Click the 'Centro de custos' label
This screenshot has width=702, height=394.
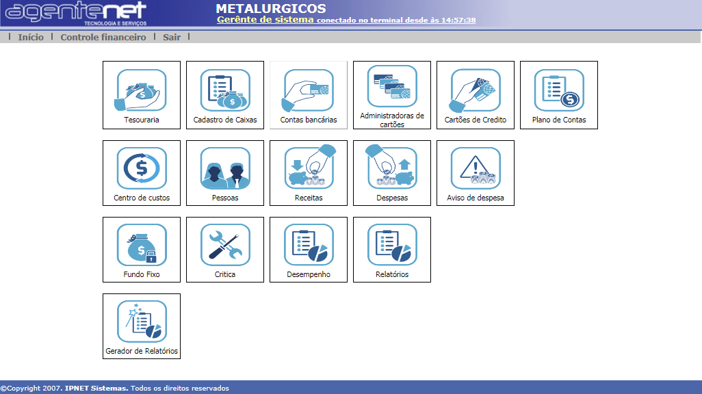click(x=142, y=198)
